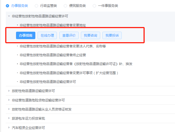Expand the 汽车租赁企业经营许可 arrow
This screenshot has width=175, height=132.
[9, 128]
